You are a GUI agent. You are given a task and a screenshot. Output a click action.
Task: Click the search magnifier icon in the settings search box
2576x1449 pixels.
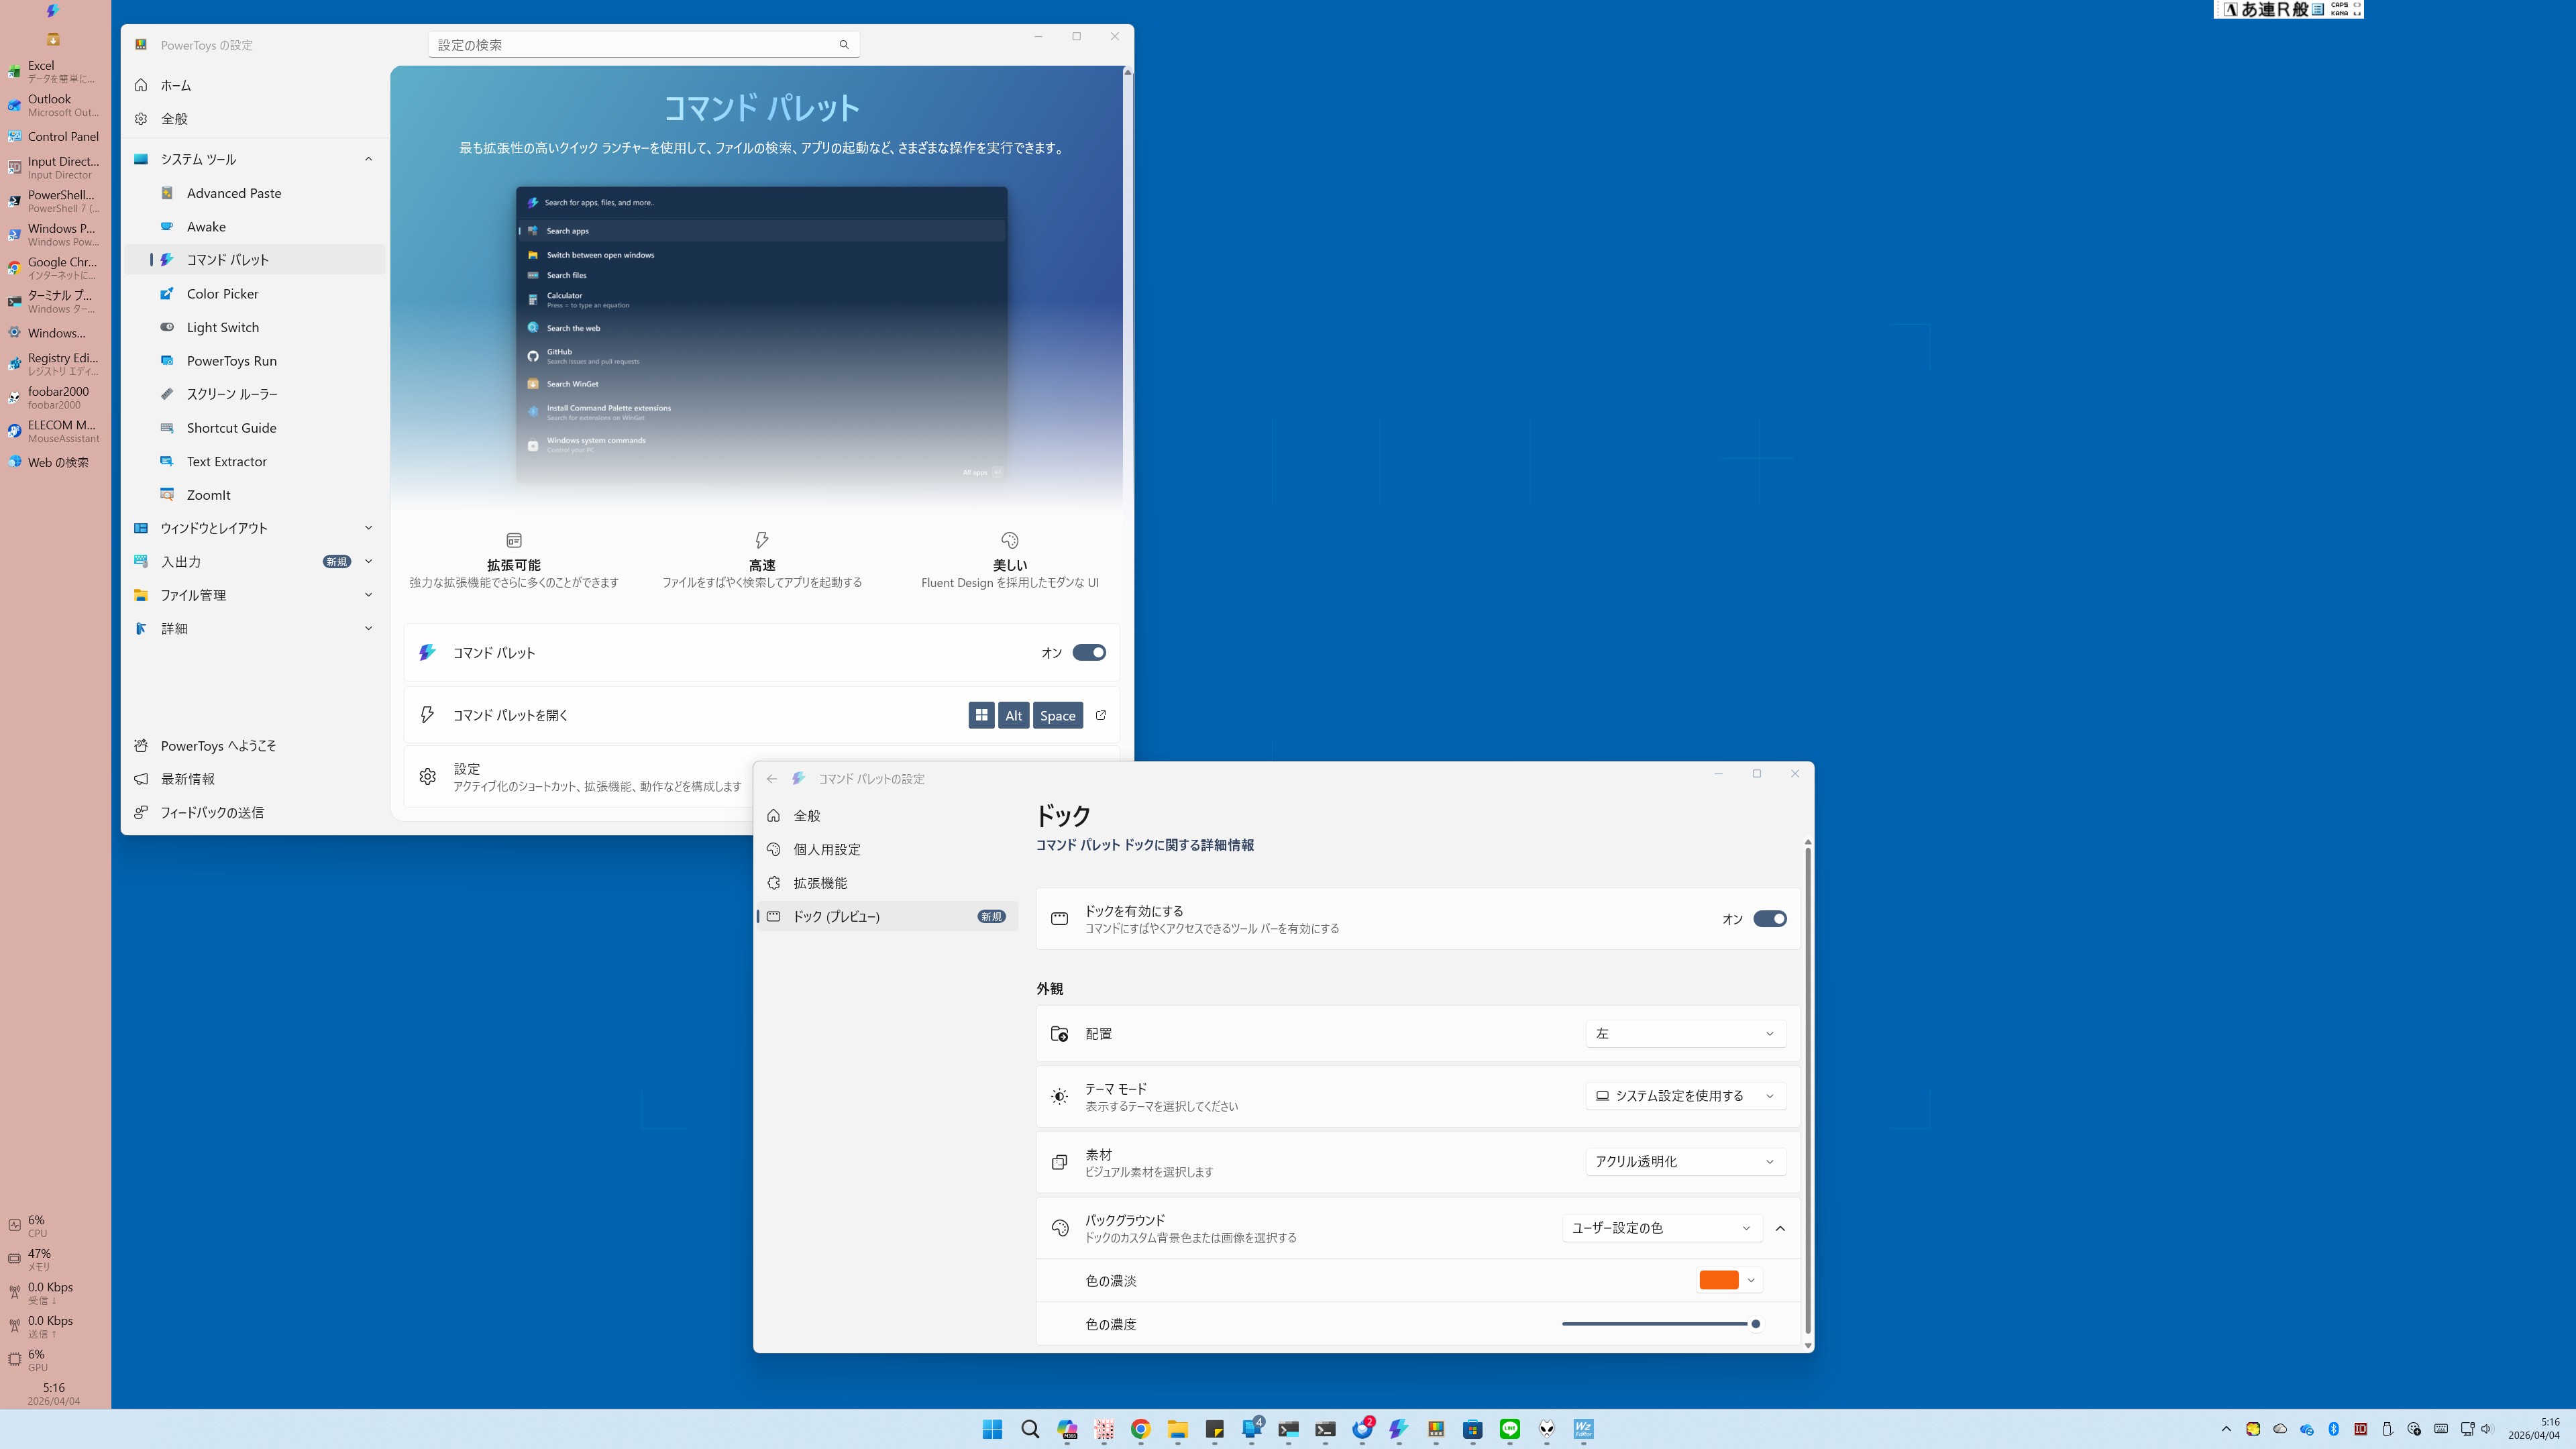pos(844,45)
